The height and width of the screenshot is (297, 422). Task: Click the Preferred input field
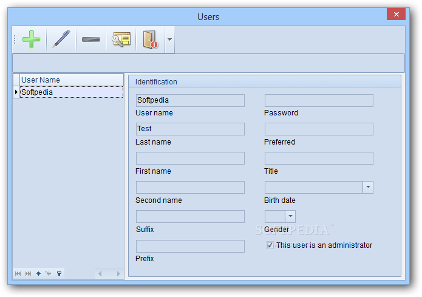pyautogui.click(x=319, y=129)
